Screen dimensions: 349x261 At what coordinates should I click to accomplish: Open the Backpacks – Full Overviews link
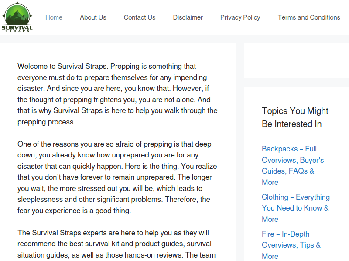(x=293, y=166)
